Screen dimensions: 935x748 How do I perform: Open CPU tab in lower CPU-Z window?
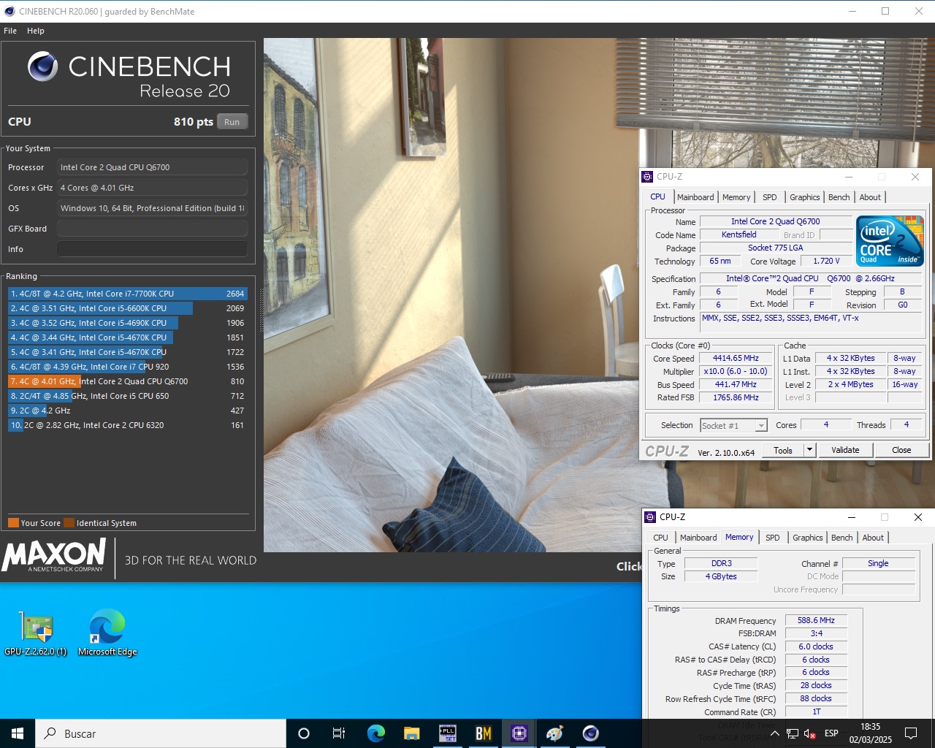click(661, 538)
